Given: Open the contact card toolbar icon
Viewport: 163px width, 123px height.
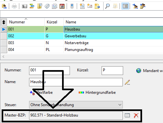Looking at the screenshot, I should pos(24,6).
